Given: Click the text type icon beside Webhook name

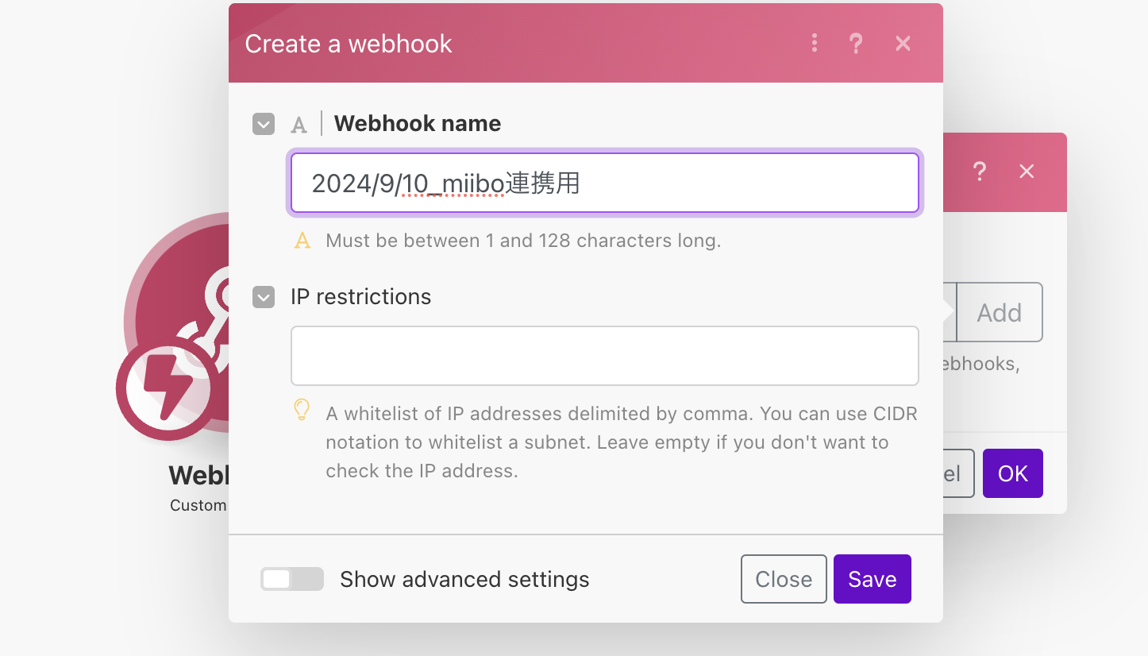Looking at the screenshot, I should [299, 125].
